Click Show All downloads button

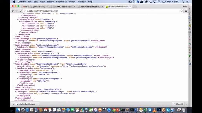click(x=178, y=104)
